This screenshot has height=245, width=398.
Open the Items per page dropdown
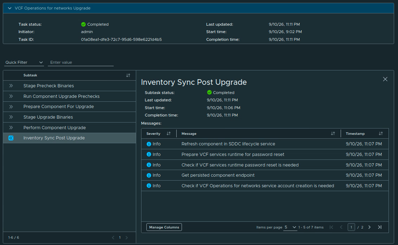290,227
